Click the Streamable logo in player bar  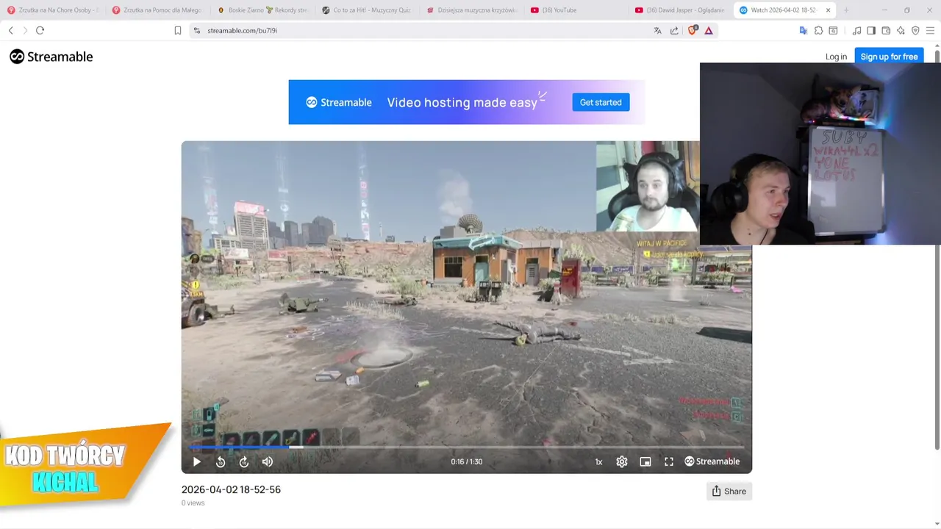click(712, 461)
